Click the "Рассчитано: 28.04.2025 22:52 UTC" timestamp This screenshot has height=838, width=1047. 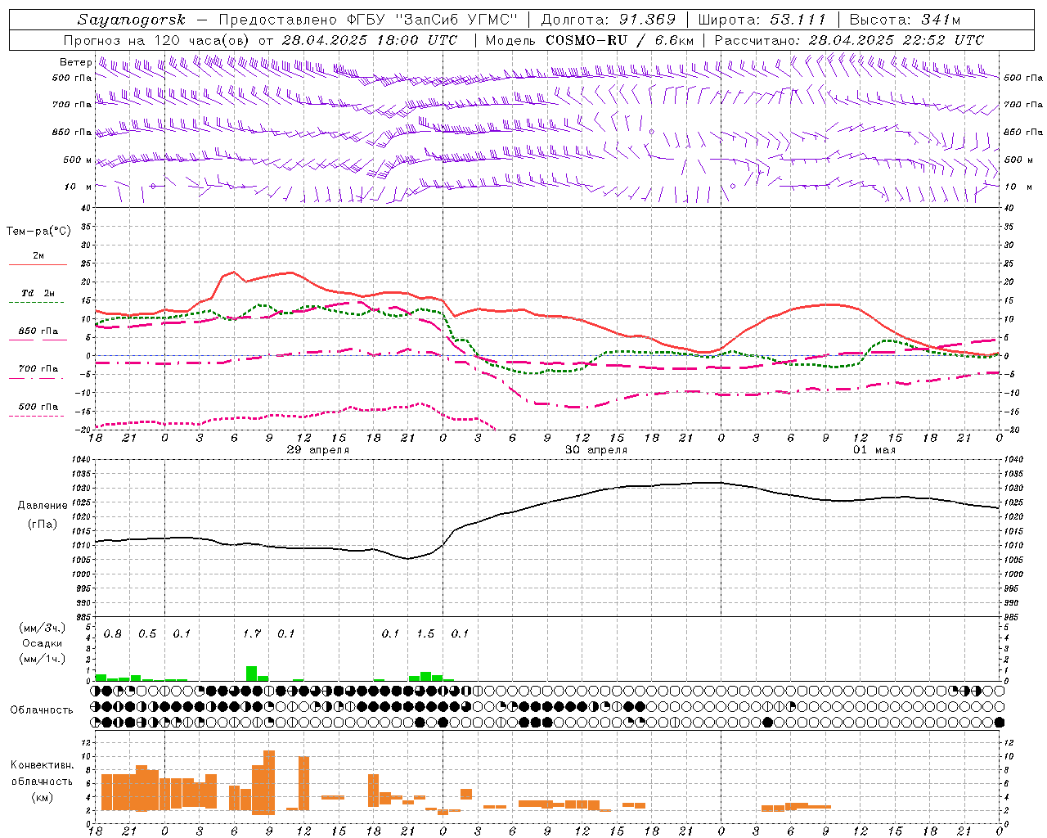point(849,40)
